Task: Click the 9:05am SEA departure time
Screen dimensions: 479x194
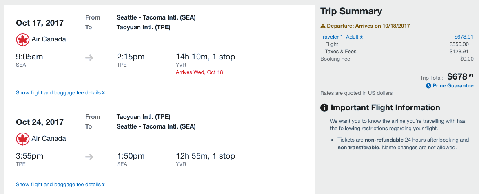Action: pos(29,57)
